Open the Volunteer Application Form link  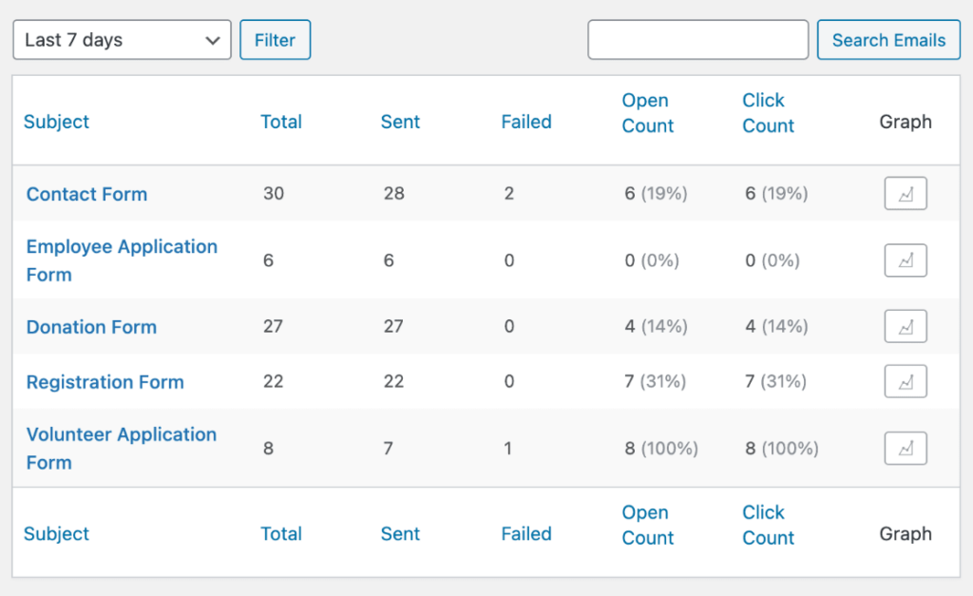click(x=121, y=448)
